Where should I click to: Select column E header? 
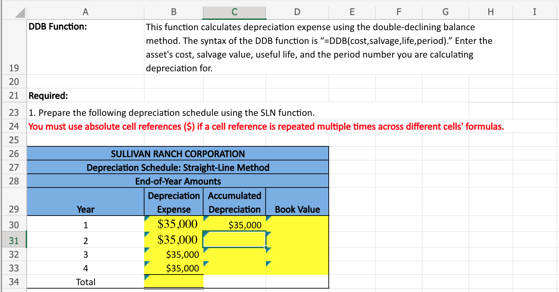[x=352, y=12]
